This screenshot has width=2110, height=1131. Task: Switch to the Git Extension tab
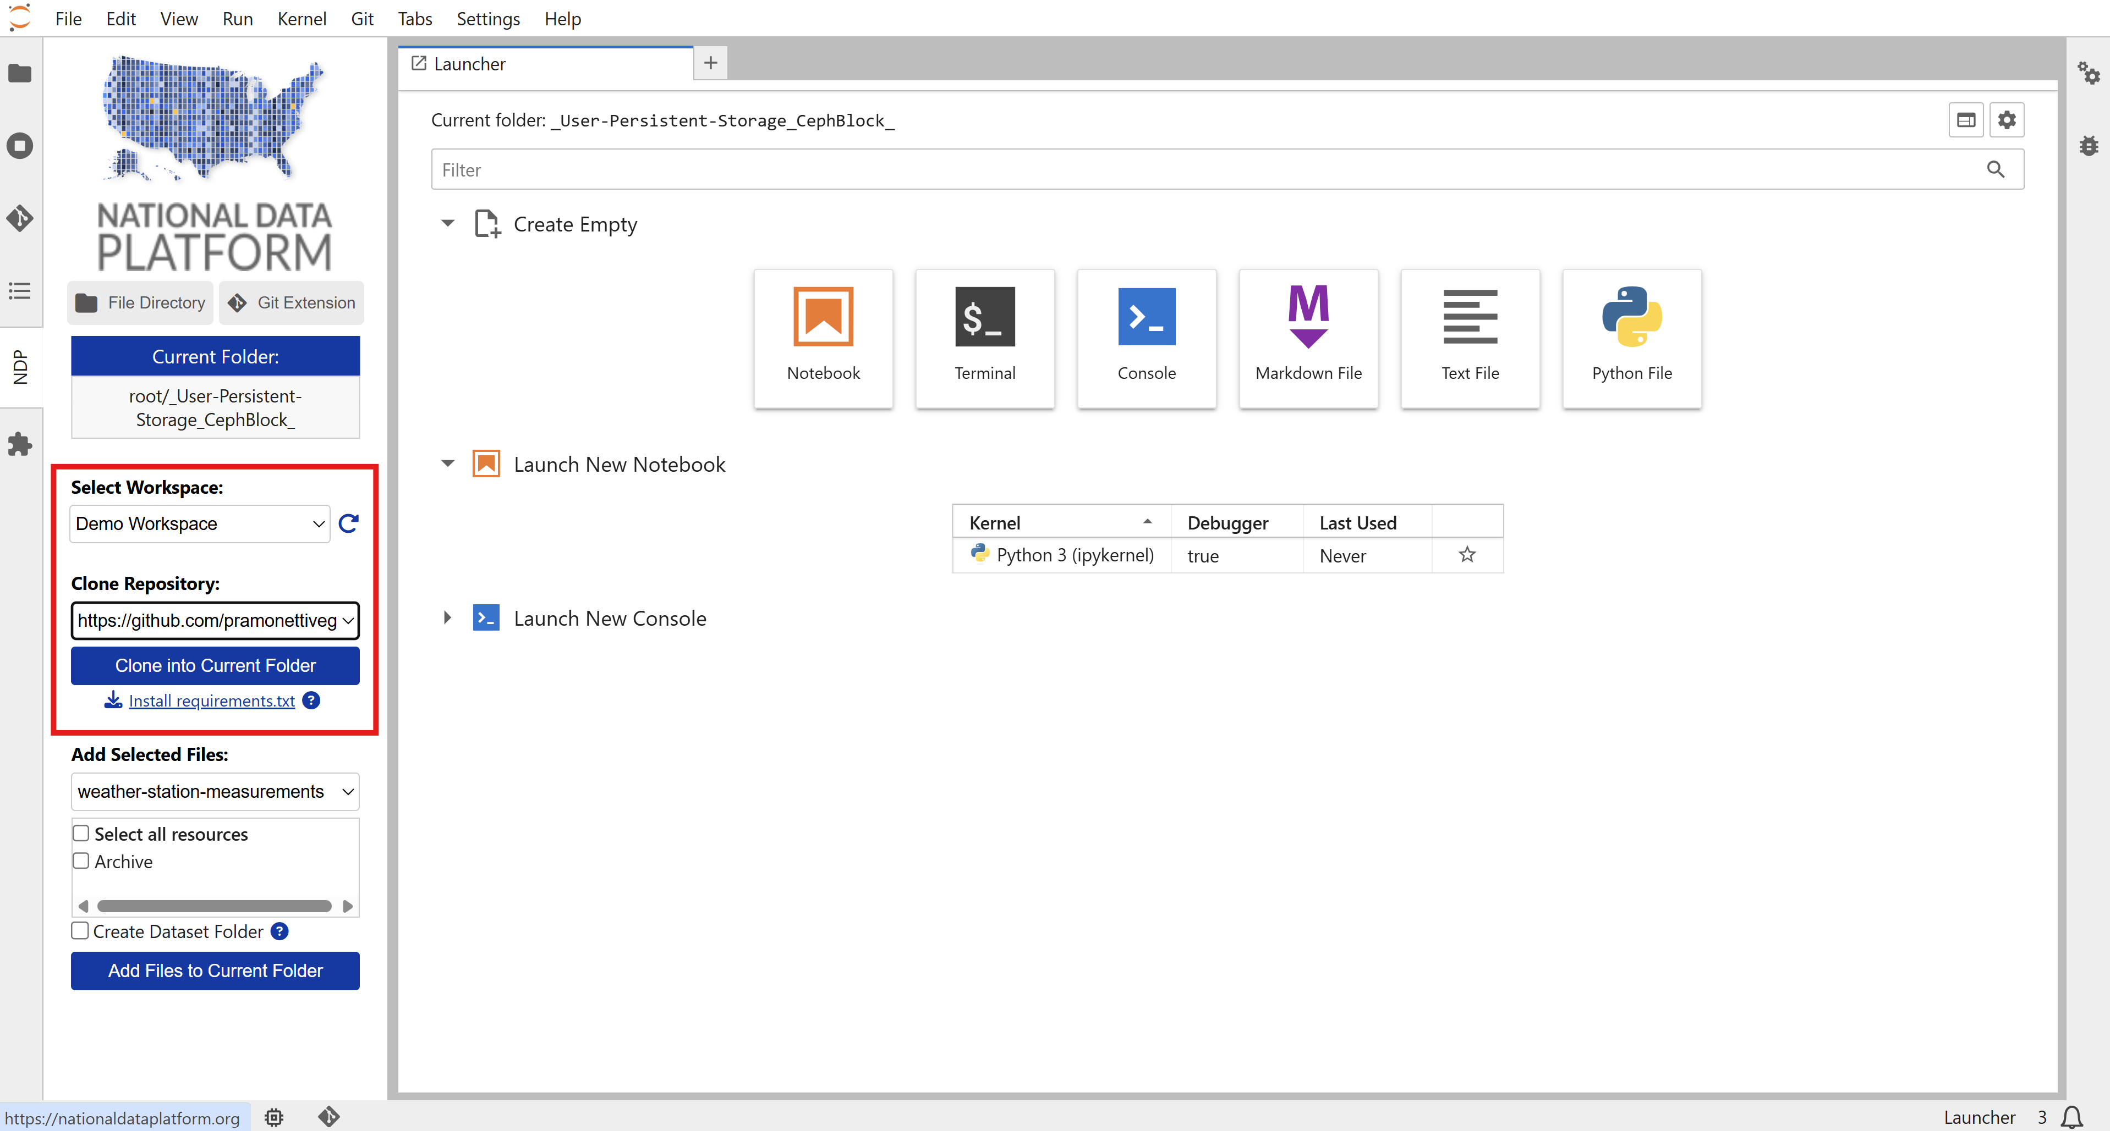(x=292, y=303)
